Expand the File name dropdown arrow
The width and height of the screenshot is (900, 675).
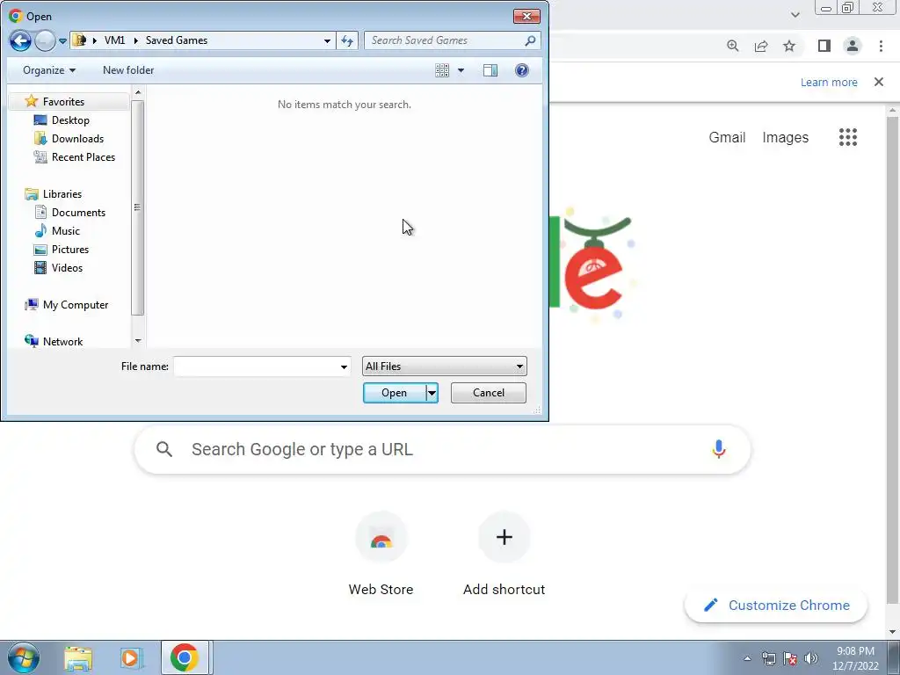[x=344, y=367]
